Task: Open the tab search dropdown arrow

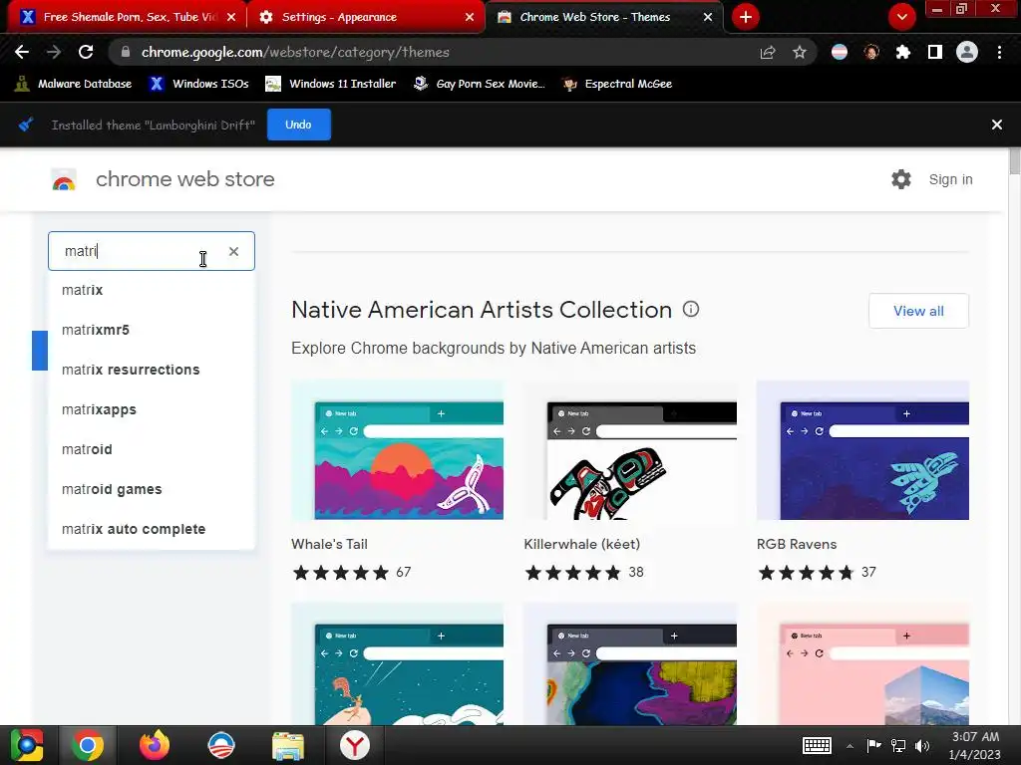Action: (x=901, y=17)
